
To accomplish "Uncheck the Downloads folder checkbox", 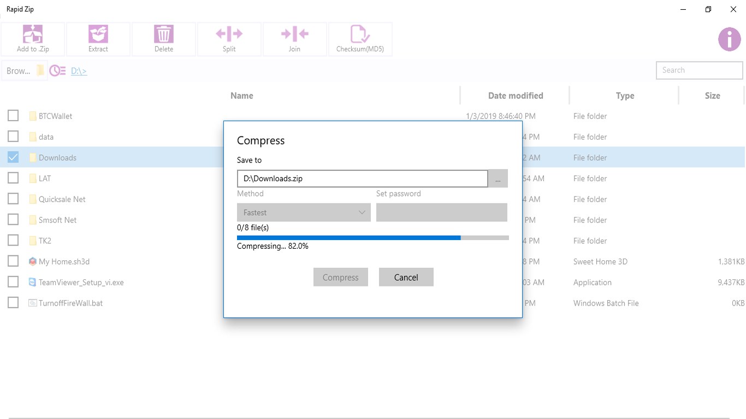I will tap(13, 157).
